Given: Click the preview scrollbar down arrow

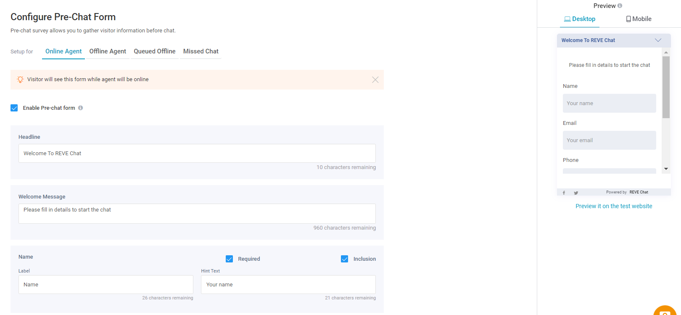Looking at the screenshot, I should [x=666, y=169].
